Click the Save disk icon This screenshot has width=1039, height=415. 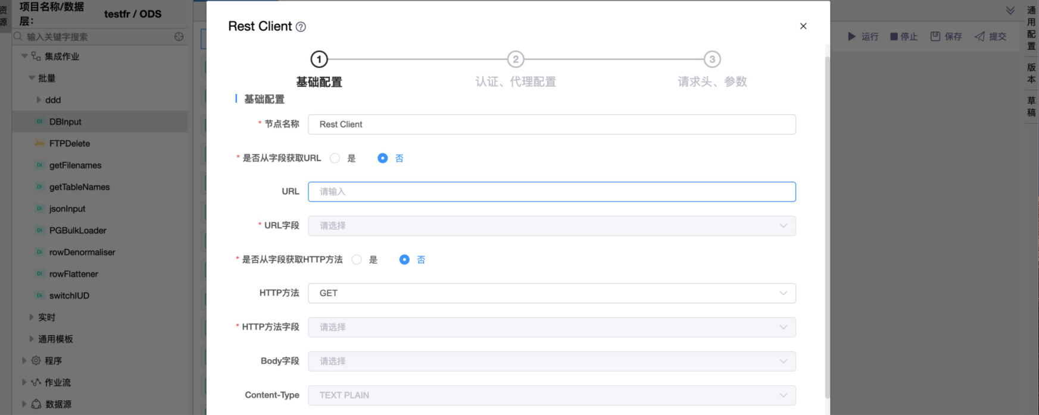pos(935,36)
